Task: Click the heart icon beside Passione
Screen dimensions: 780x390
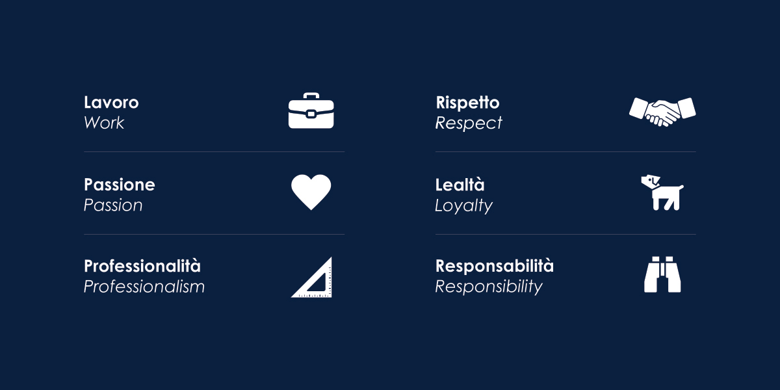Action: [x=311, y=192]
